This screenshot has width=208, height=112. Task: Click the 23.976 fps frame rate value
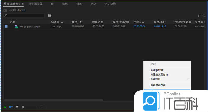[56, 27]
